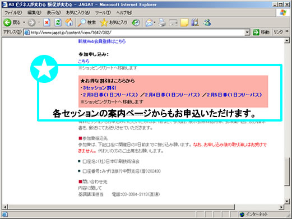Open Favorites (お気に入り) star button
Viewport: 292px width, 219px height.
[x=114, y=22]
